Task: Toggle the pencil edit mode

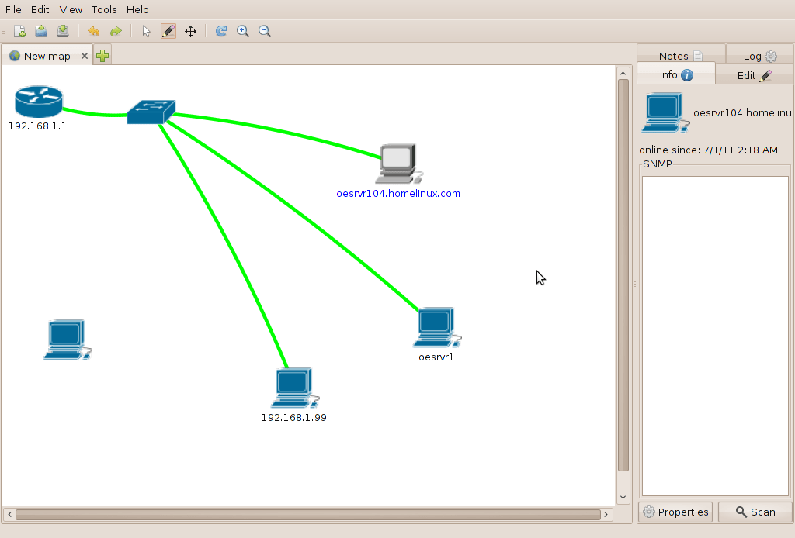Action: point(168,31)
